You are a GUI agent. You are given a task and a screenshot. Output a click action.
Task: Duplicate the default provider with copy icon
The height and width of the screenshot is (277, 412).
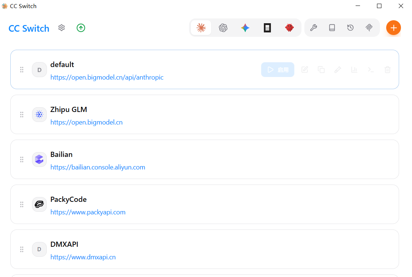321,70
